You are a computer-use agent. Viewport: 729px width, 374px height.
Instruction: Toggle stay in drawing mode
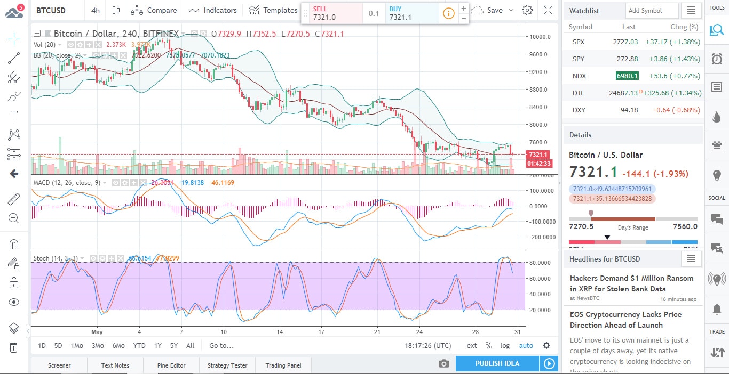point(14,263)
